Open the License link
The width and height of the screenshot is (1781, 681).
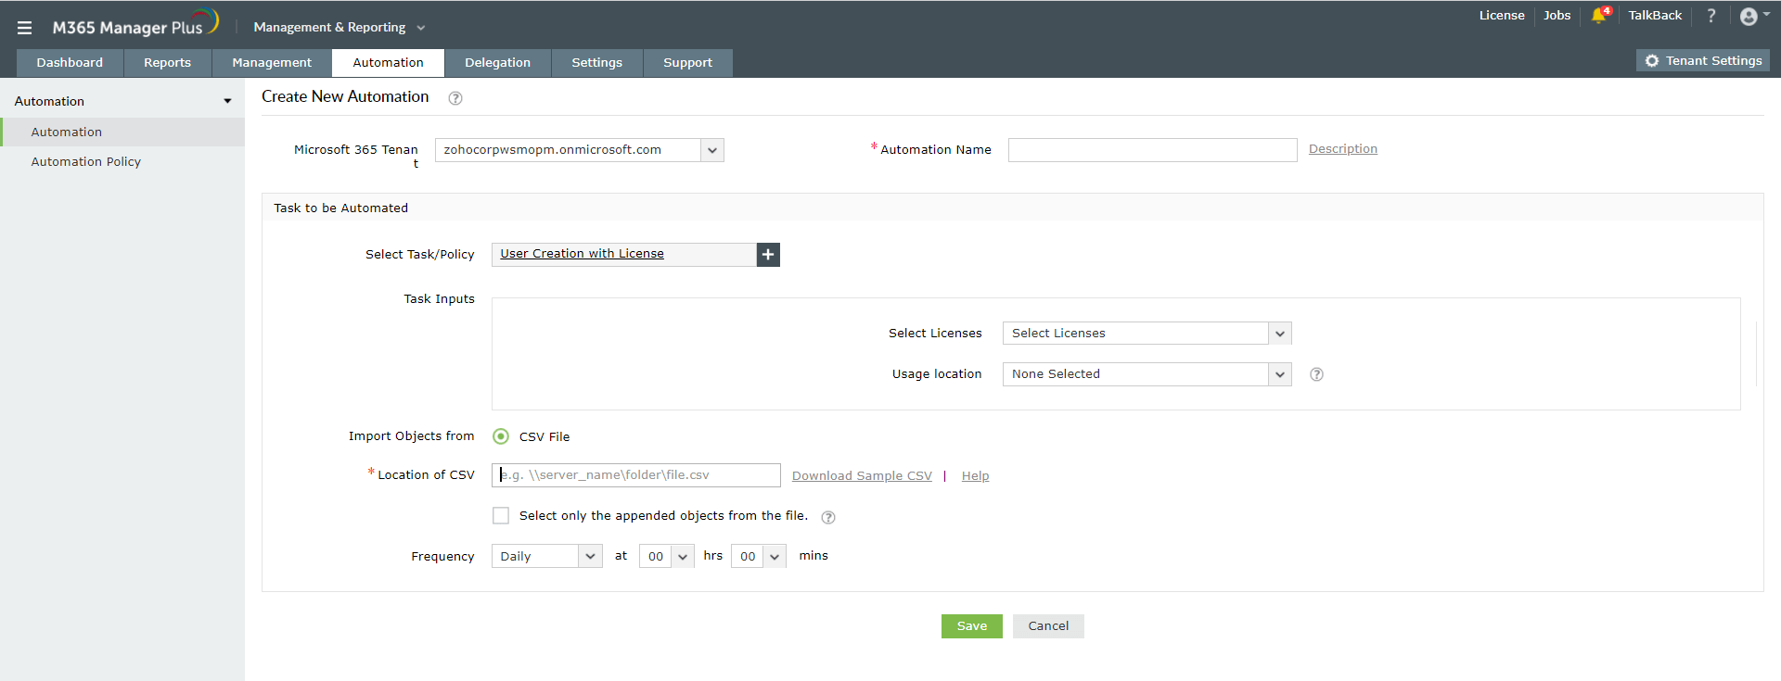[x=1502, y=16]
